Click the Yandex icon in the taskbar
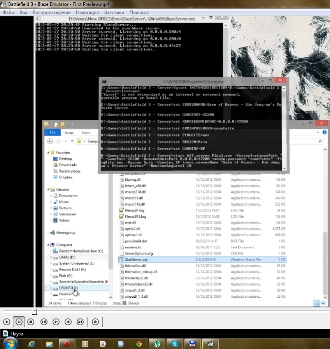The height and width of the screenshot is (349, 330). [103, 344]
